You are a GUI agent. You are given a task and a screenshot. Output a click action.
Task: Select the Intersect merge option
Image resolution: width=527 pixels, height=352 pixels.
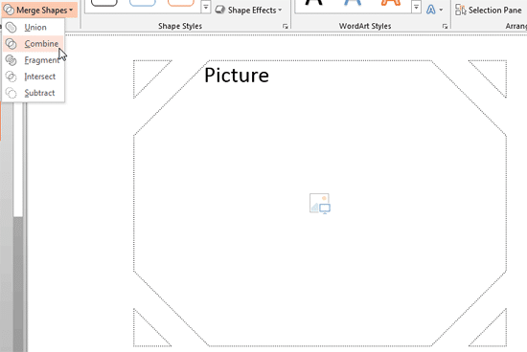[x=34, y=77]
